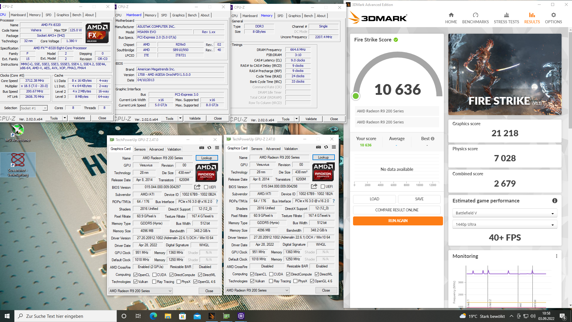Expand Tools arrow in second CPU-Z window
The width and height of the screenshot is (572, 322).
(180, 118)
